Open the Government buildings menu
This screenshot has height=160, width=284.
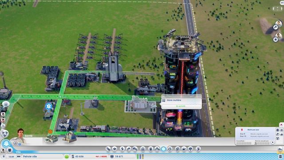[x=143, y=149]
